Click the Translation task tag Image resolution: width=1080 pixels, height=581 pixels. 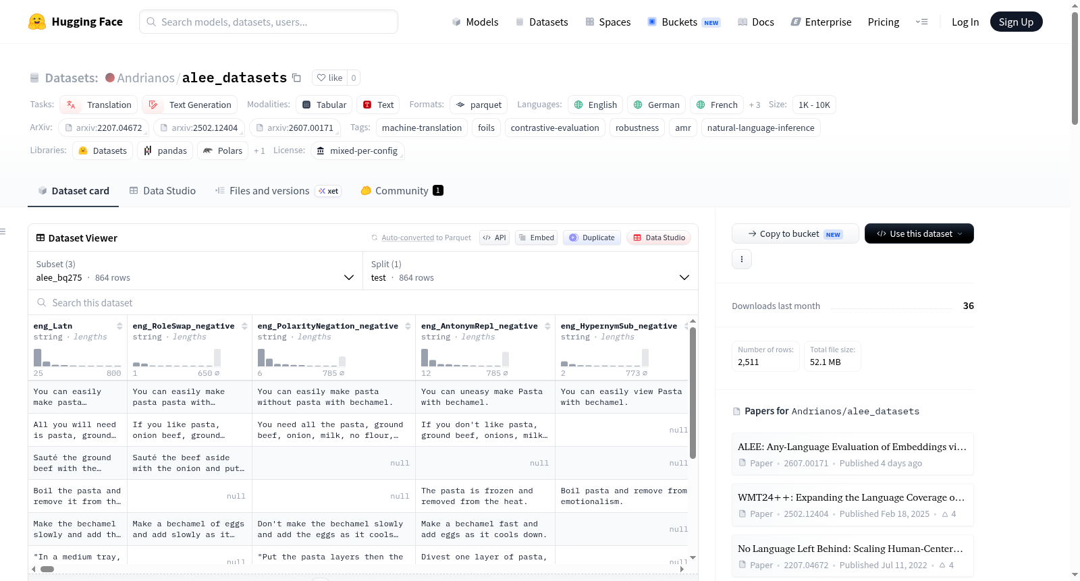pos(99,105)
